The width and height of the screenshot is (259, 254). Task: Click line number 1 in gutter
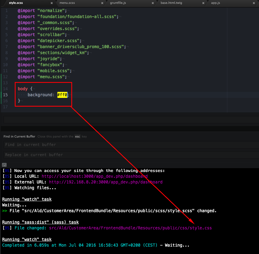[7, 11]
